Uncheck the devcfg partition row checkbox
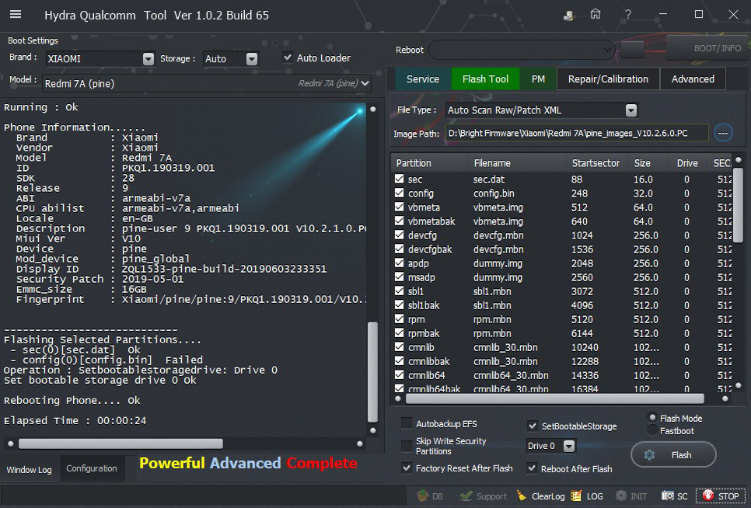The width and height of the screenshot is (751, 508). click(399, 235)
